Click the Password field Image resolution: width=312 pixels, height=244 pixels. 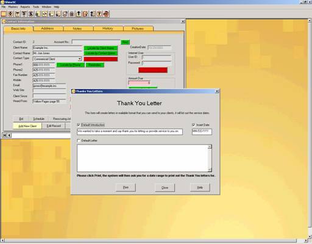[157, 63]
